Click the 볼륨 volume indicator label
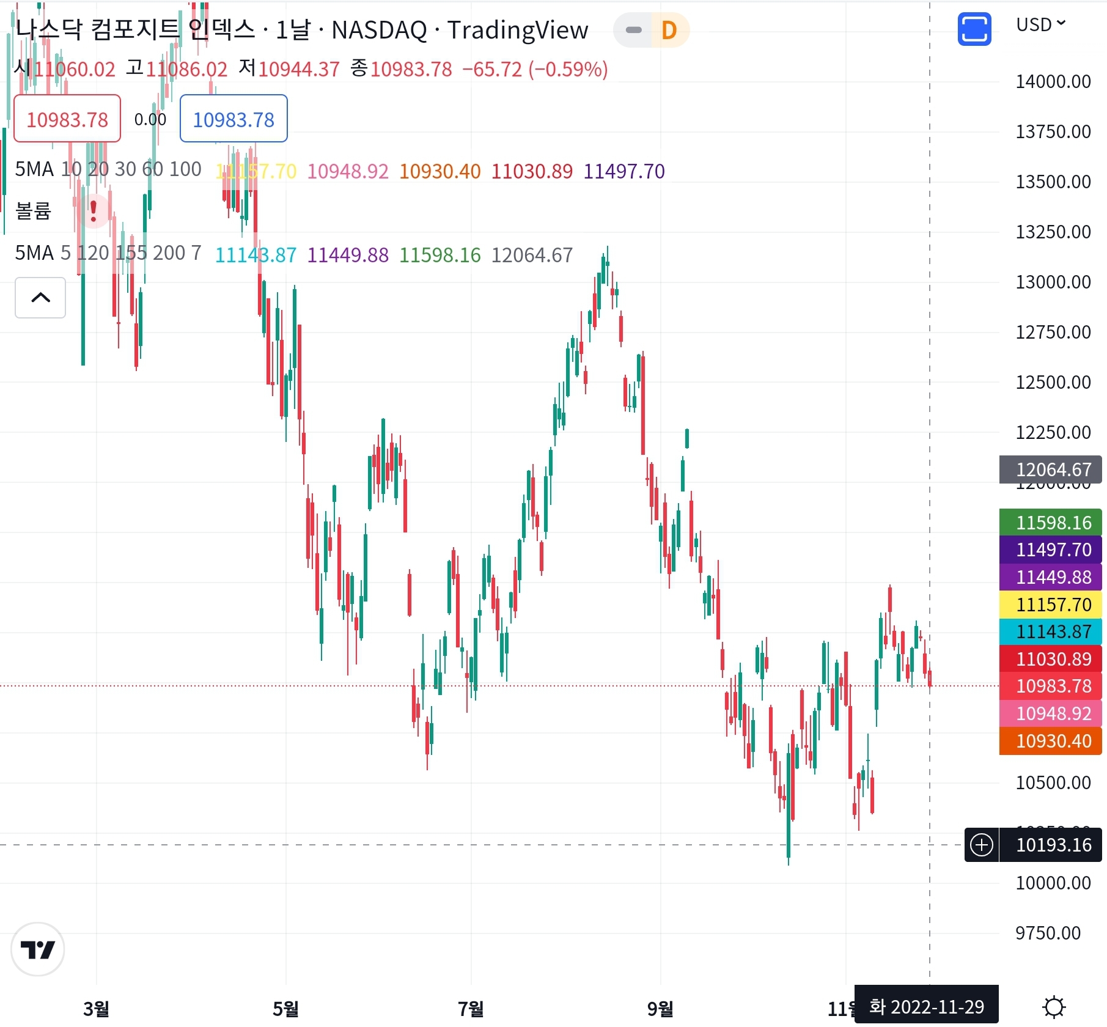The image size is (1107, 1027). tap(33, 211)
